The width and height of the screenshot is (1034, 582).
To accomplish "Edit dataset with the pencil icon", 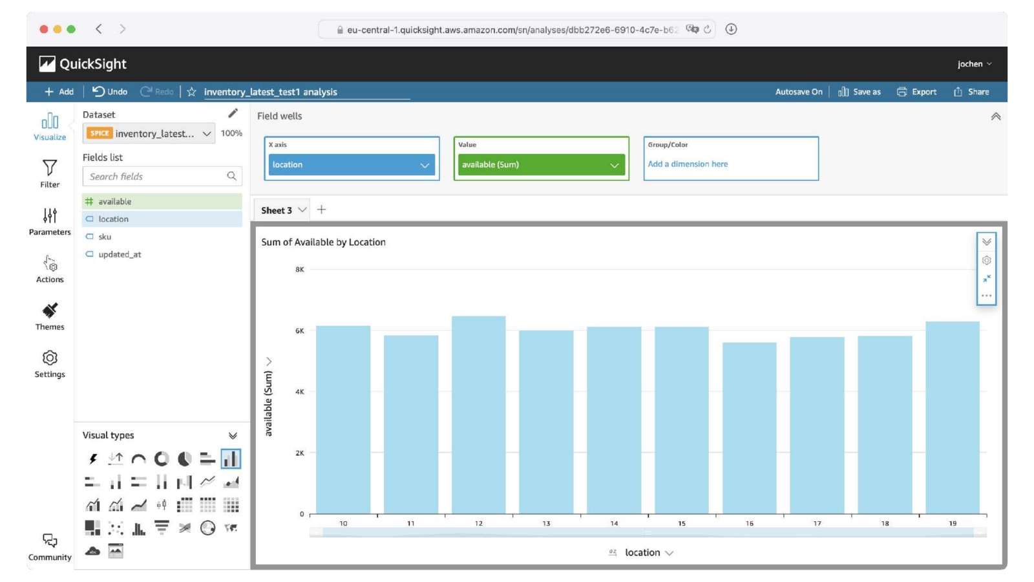I will (x=233, y=114).
